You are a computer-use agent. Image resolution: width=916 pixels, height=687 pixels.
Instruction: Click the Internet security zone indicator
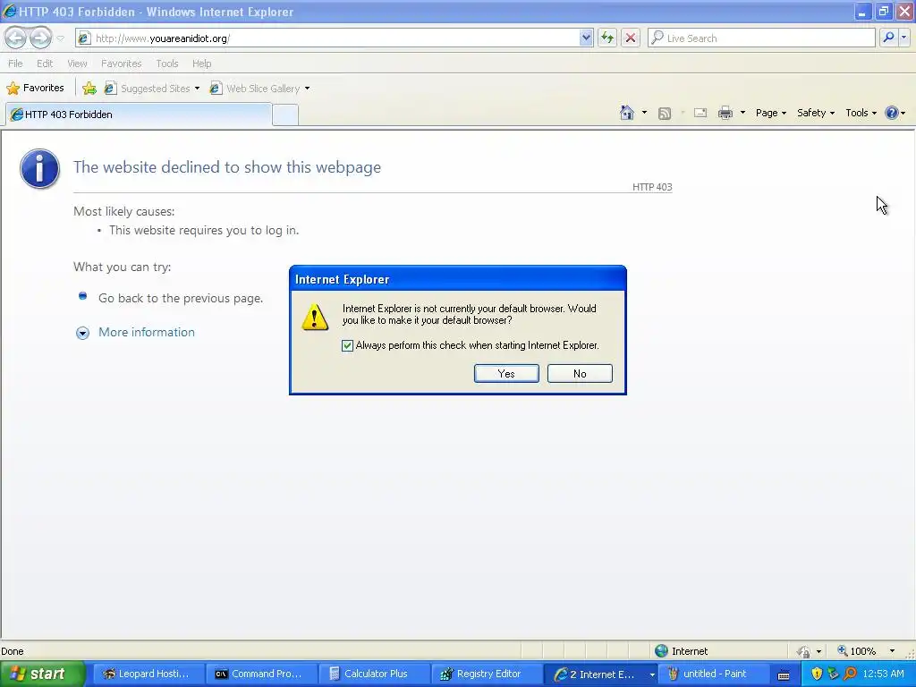[681, 651]
